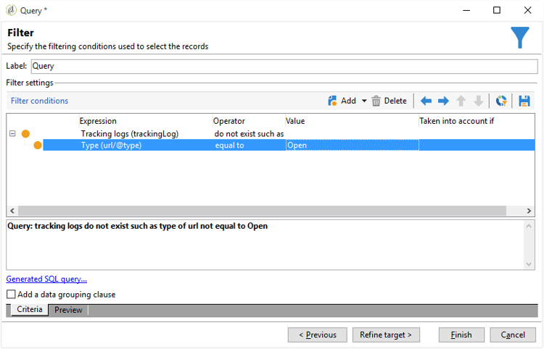The image size is (544, 349).
Task: Click the Refine target button
Action: (x=386, y=335)
